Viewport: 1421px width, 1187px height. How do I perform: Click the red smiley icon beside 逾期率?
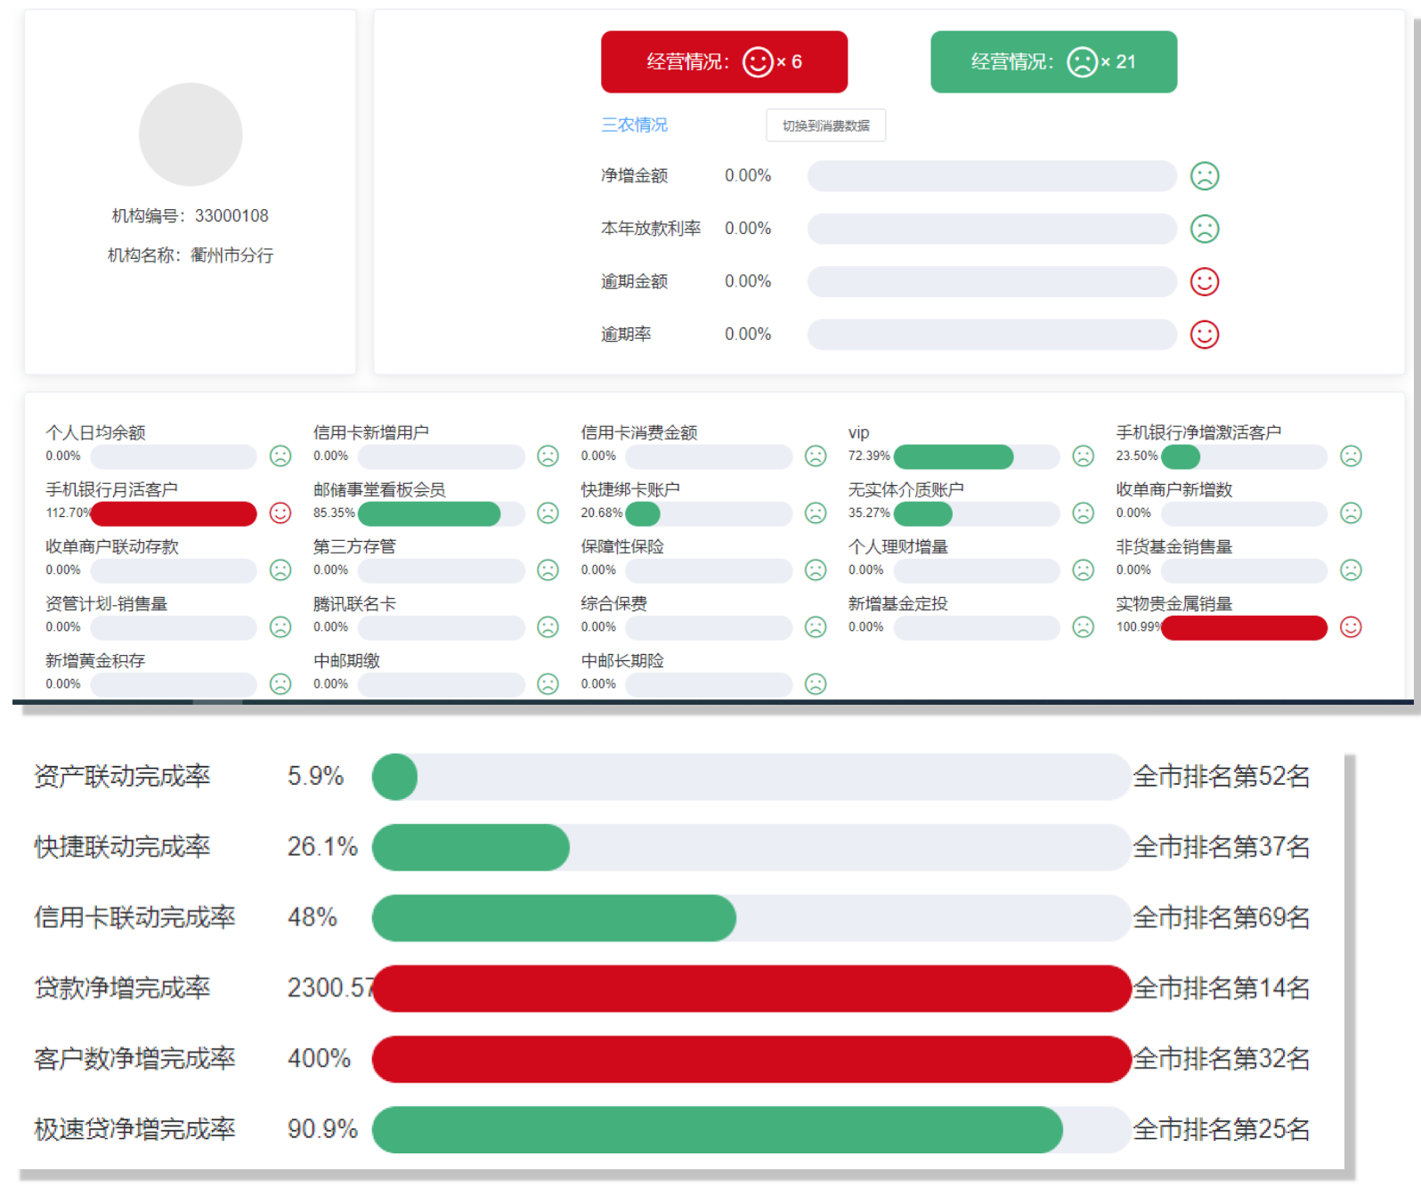tap(1204, 335)
